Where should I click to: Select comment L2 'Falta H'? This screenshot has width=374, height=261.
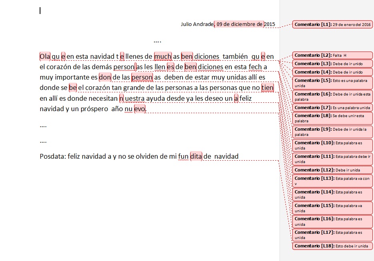click(x=332, y=55)
